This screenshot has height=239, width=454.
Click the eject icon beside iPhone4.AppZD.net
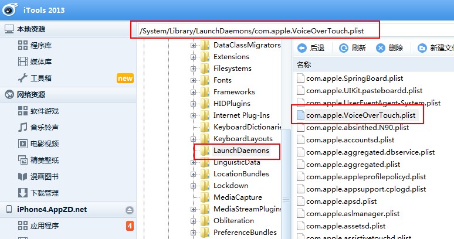coord(130,210)
